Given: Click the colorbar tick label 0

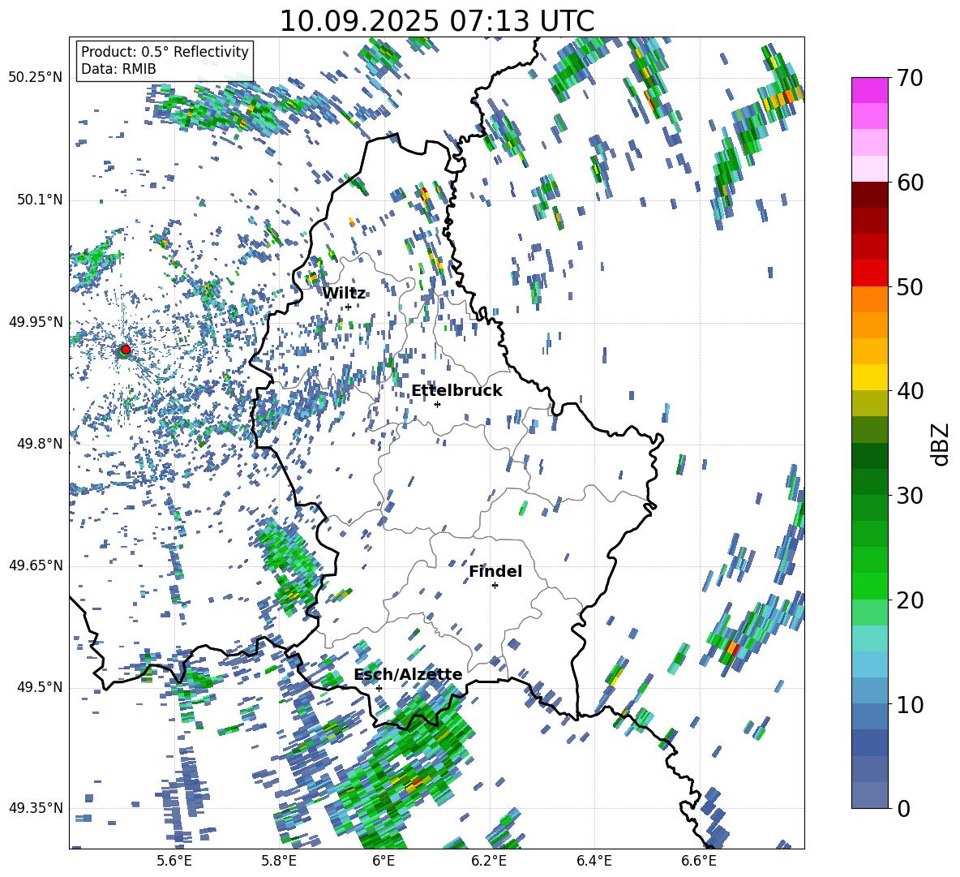Looking at the screenshot, I should pyautogui.click(x=903, y=808).
